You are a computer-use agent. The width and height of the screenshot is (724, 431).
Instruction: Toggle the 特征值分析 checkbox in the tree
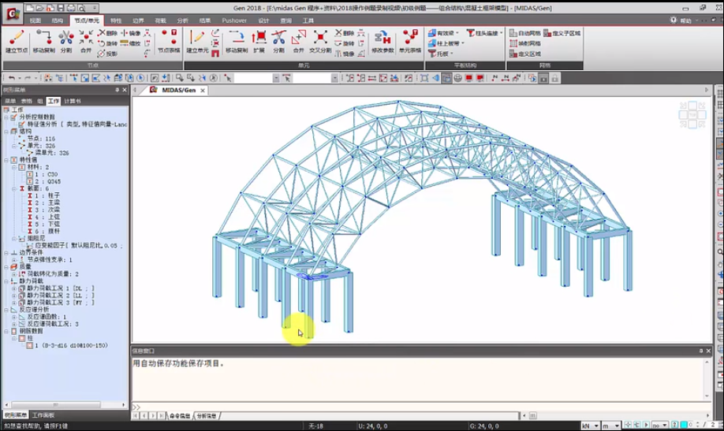[x=21, y=124]
